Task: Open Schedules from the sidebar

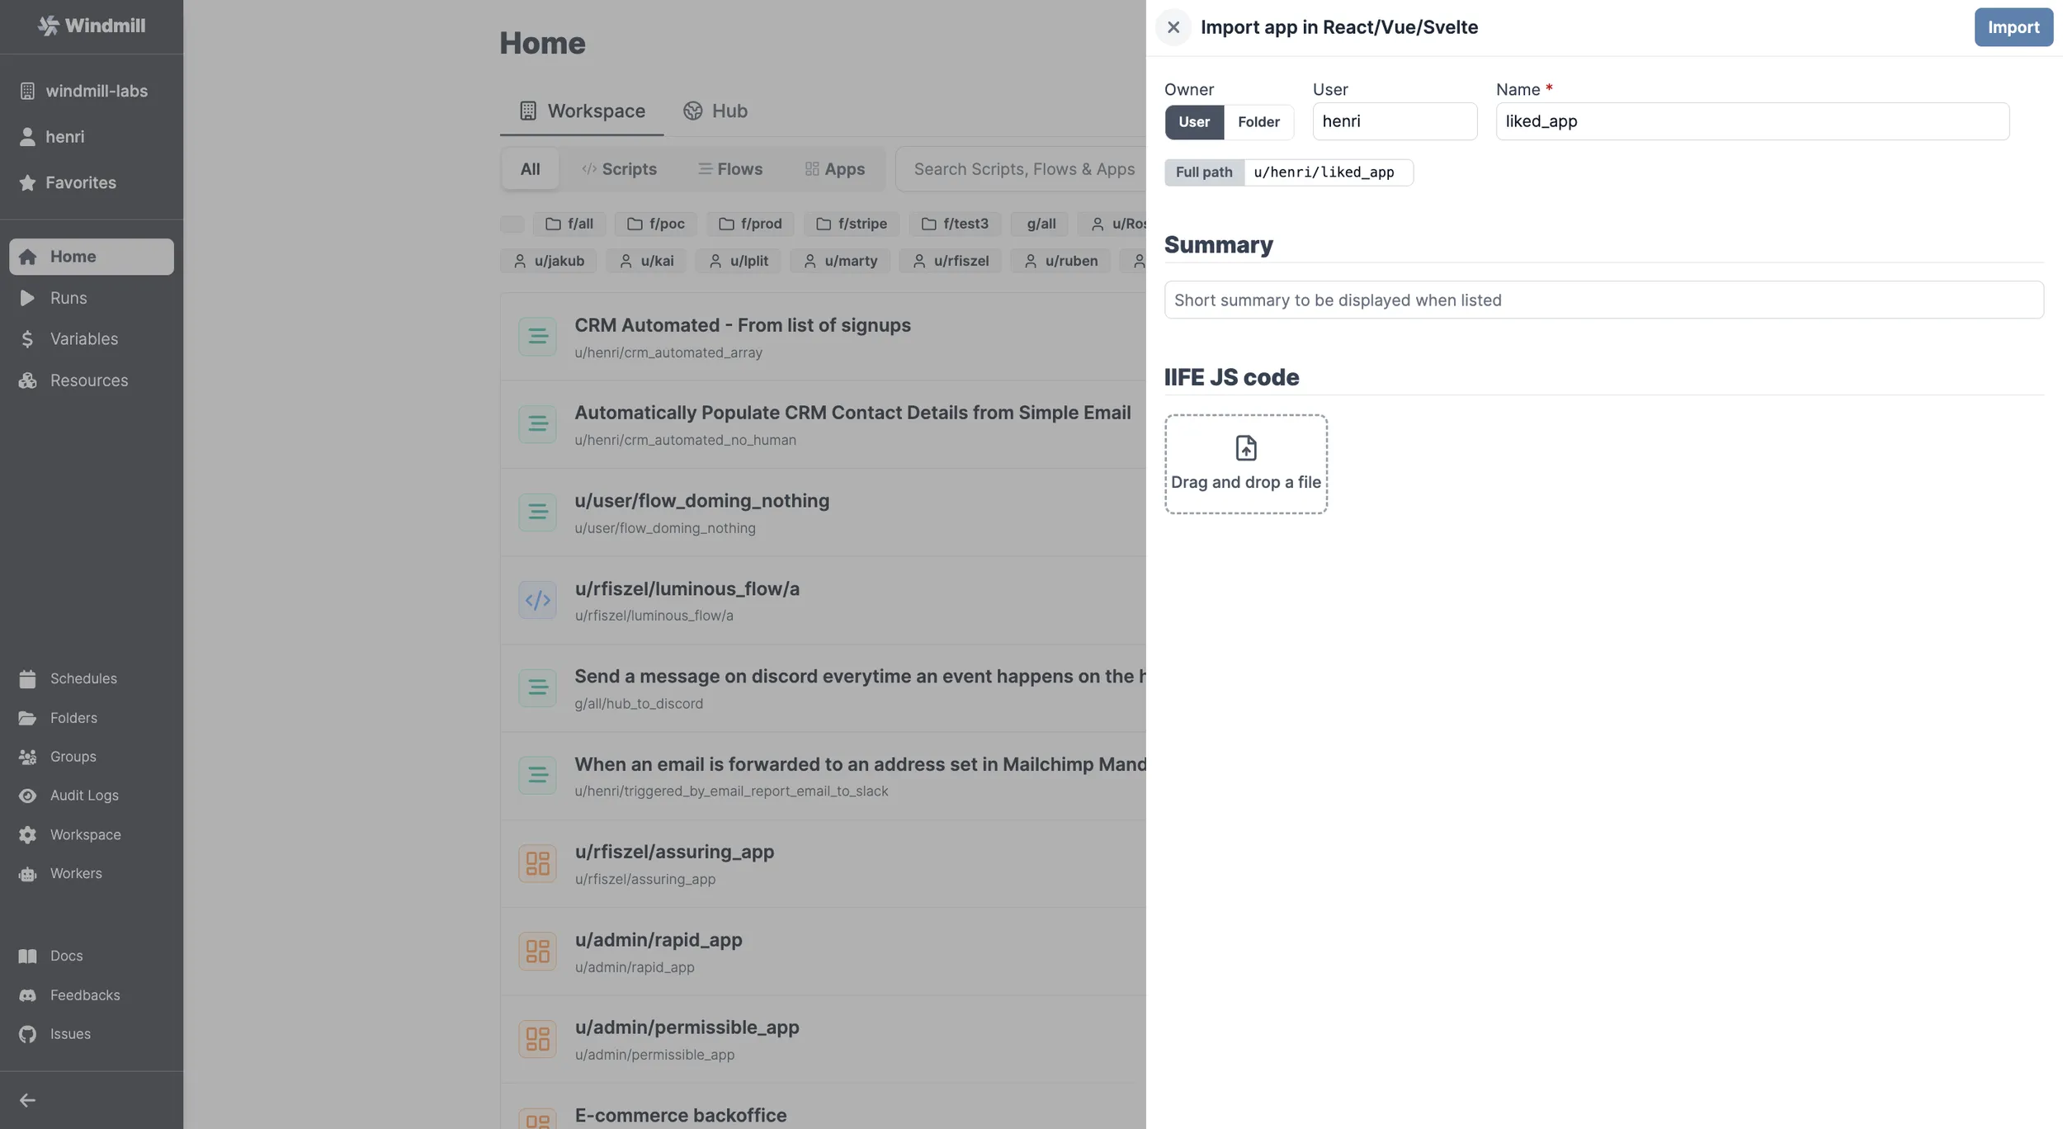Action: (83, 678)
